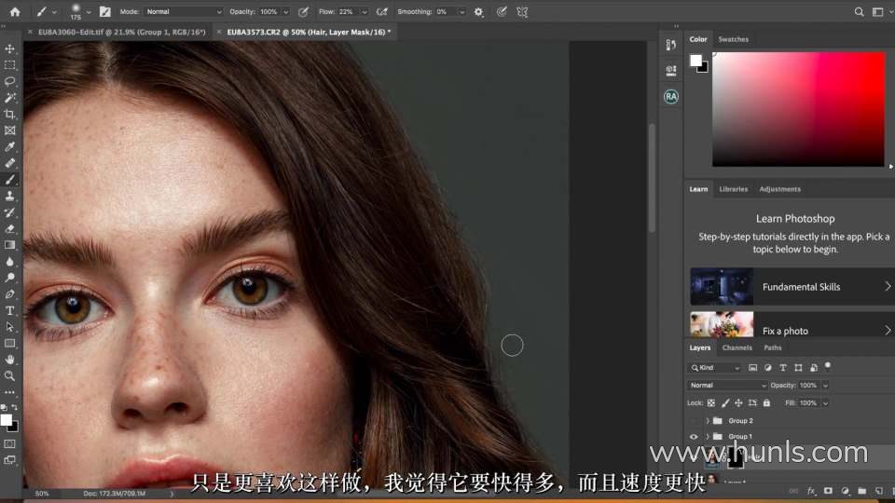Open the brush Mode dropdown
Image resolution: width=895 pixels, height=503 pixels.
[x=184, y=12]
